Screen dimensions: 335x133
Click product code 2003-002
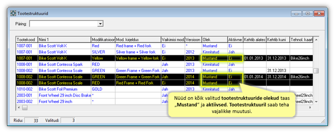[x=24, y=102]
